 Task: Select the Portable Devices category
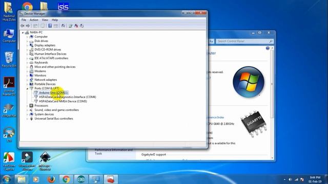(45, 84)
